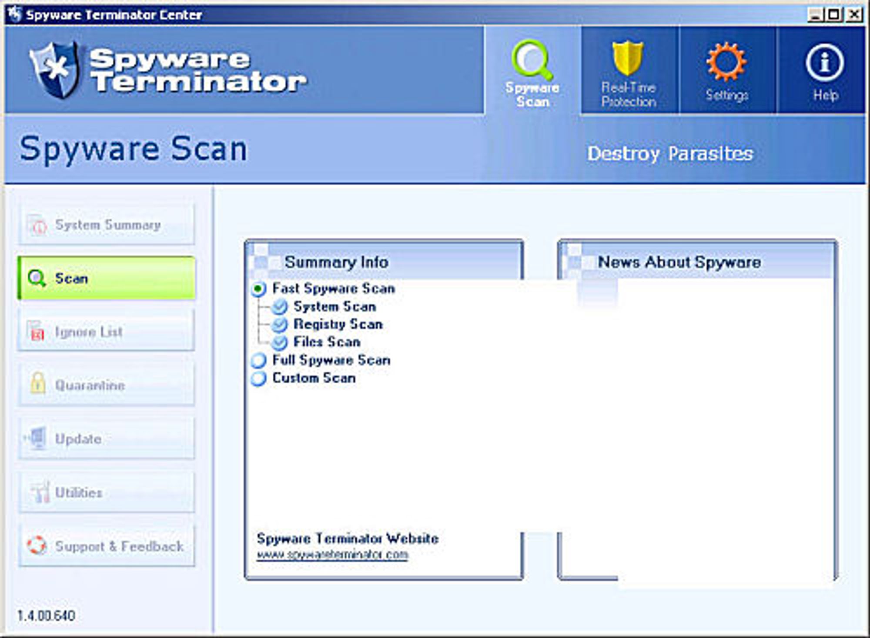Select the Full Spyware Scan radio button
Viewport: 870px width, 638px height.
pyautogui.click(x=259, y=360)
